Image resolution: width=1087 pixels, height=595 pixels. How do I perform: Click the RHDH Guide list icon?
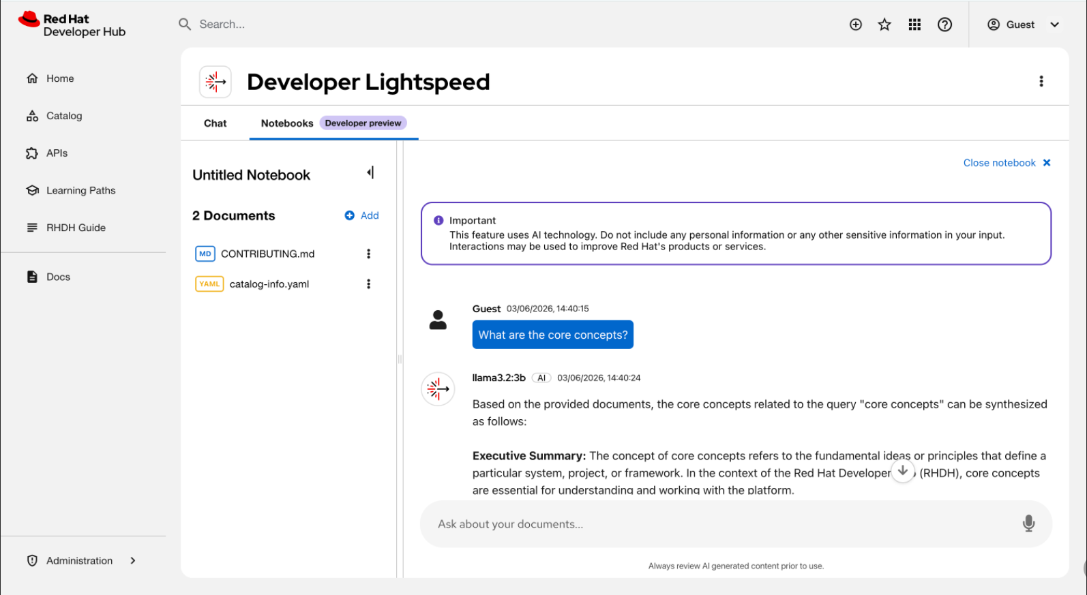click(32, 228)
